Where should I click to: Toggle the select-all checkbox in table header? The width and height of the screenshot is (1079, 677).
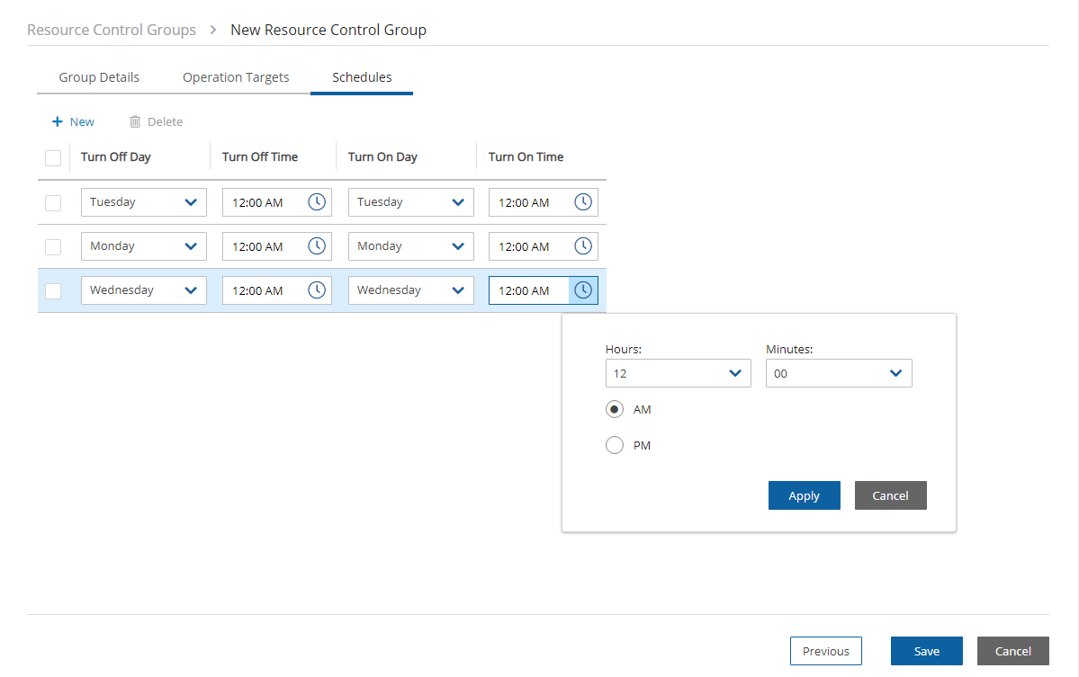[x=53, y=158]
